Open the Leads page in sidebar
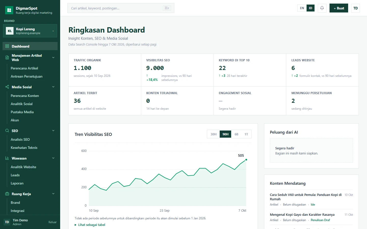Viewport: 367px width, 229px height. tap(15, 175)
